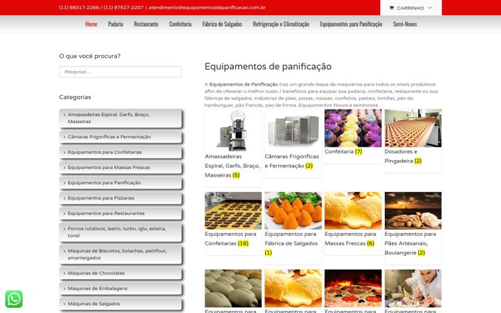Open Amassadeiras Espiral, Garfo, Braço (5) link

tap(232, 166)
